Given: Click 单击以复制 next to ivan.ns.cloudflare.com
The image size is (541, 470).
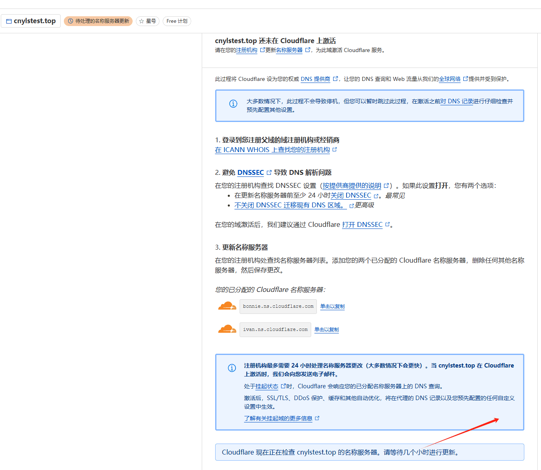Looking at the screenshot, I should click(326, 329).
